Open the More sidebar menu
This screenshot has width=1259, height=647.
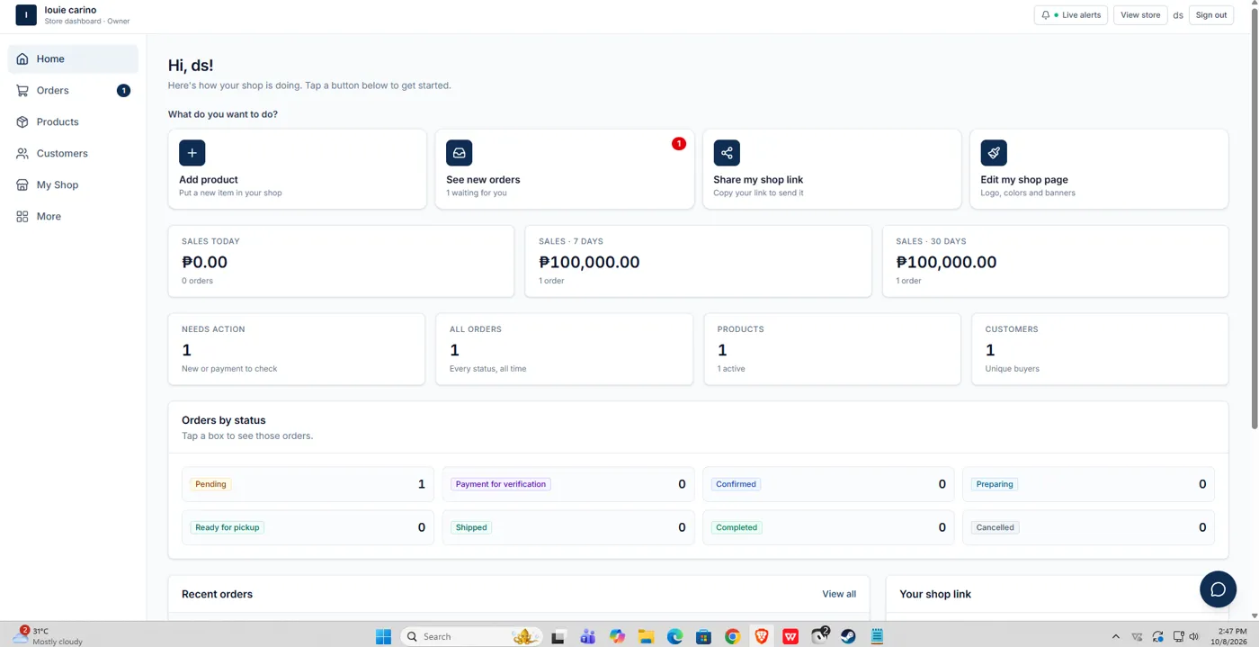click(x=73, y=216)
